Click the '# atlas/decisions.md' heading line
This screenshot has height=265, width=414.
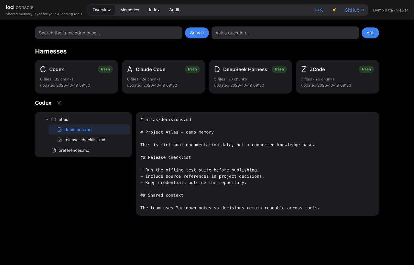pos(166,120)
